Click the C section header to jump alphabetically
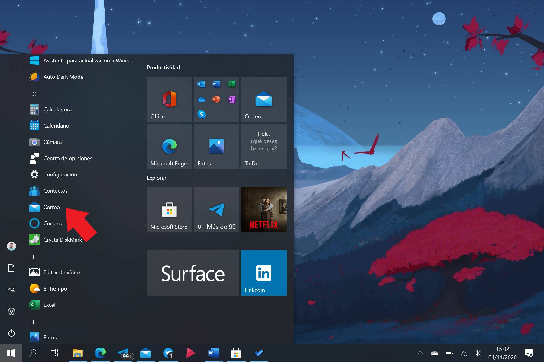 tap(34, 94)
